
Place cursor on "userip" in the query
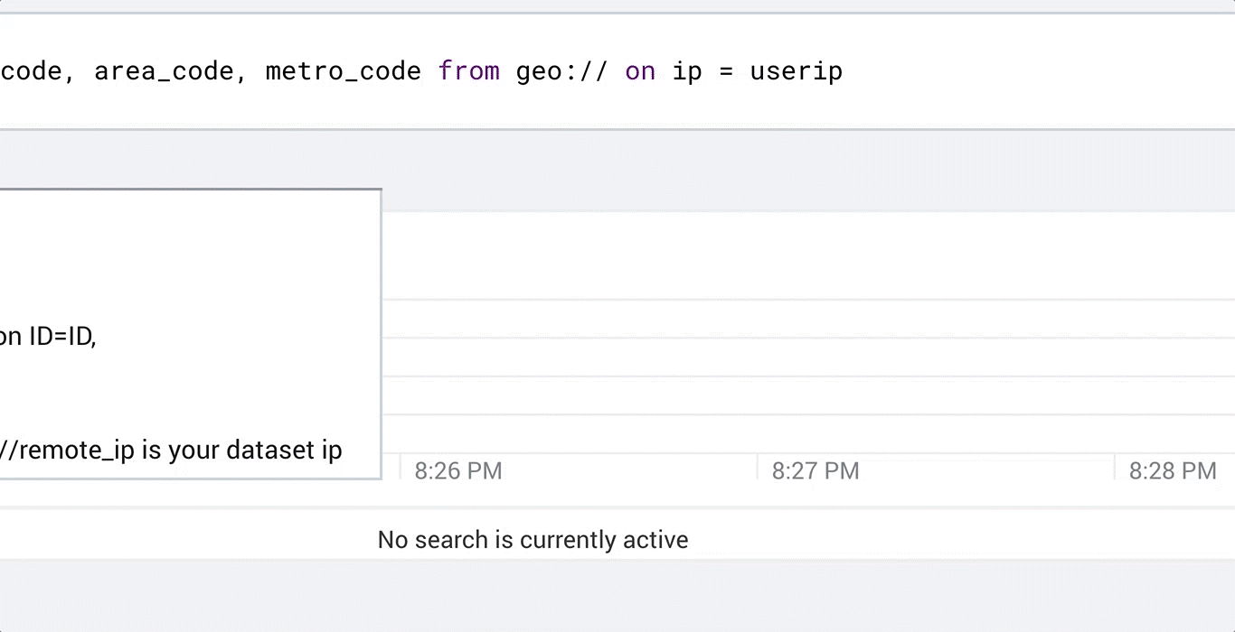796,71
